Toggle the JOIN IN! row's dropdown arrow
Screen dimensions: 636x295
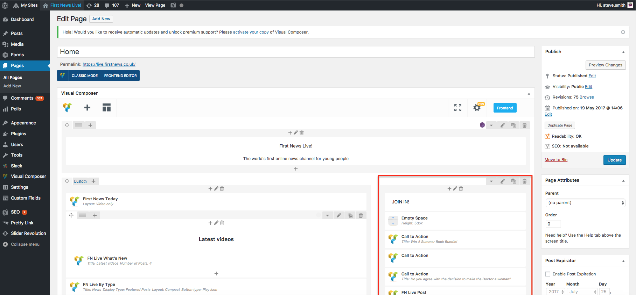(x=491, y=181)
